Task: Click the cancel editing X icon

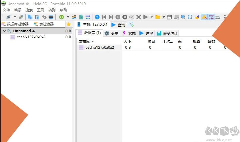Action: [x=139, y=17]
